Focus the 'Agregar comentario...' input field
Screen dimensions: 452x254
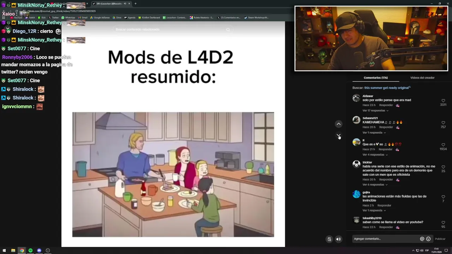[x=386, y=239]
